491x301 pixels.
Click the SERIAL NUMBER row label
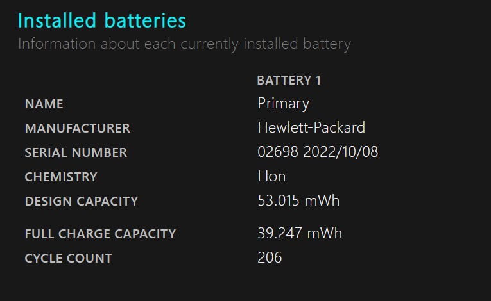(x=76, y=152)
